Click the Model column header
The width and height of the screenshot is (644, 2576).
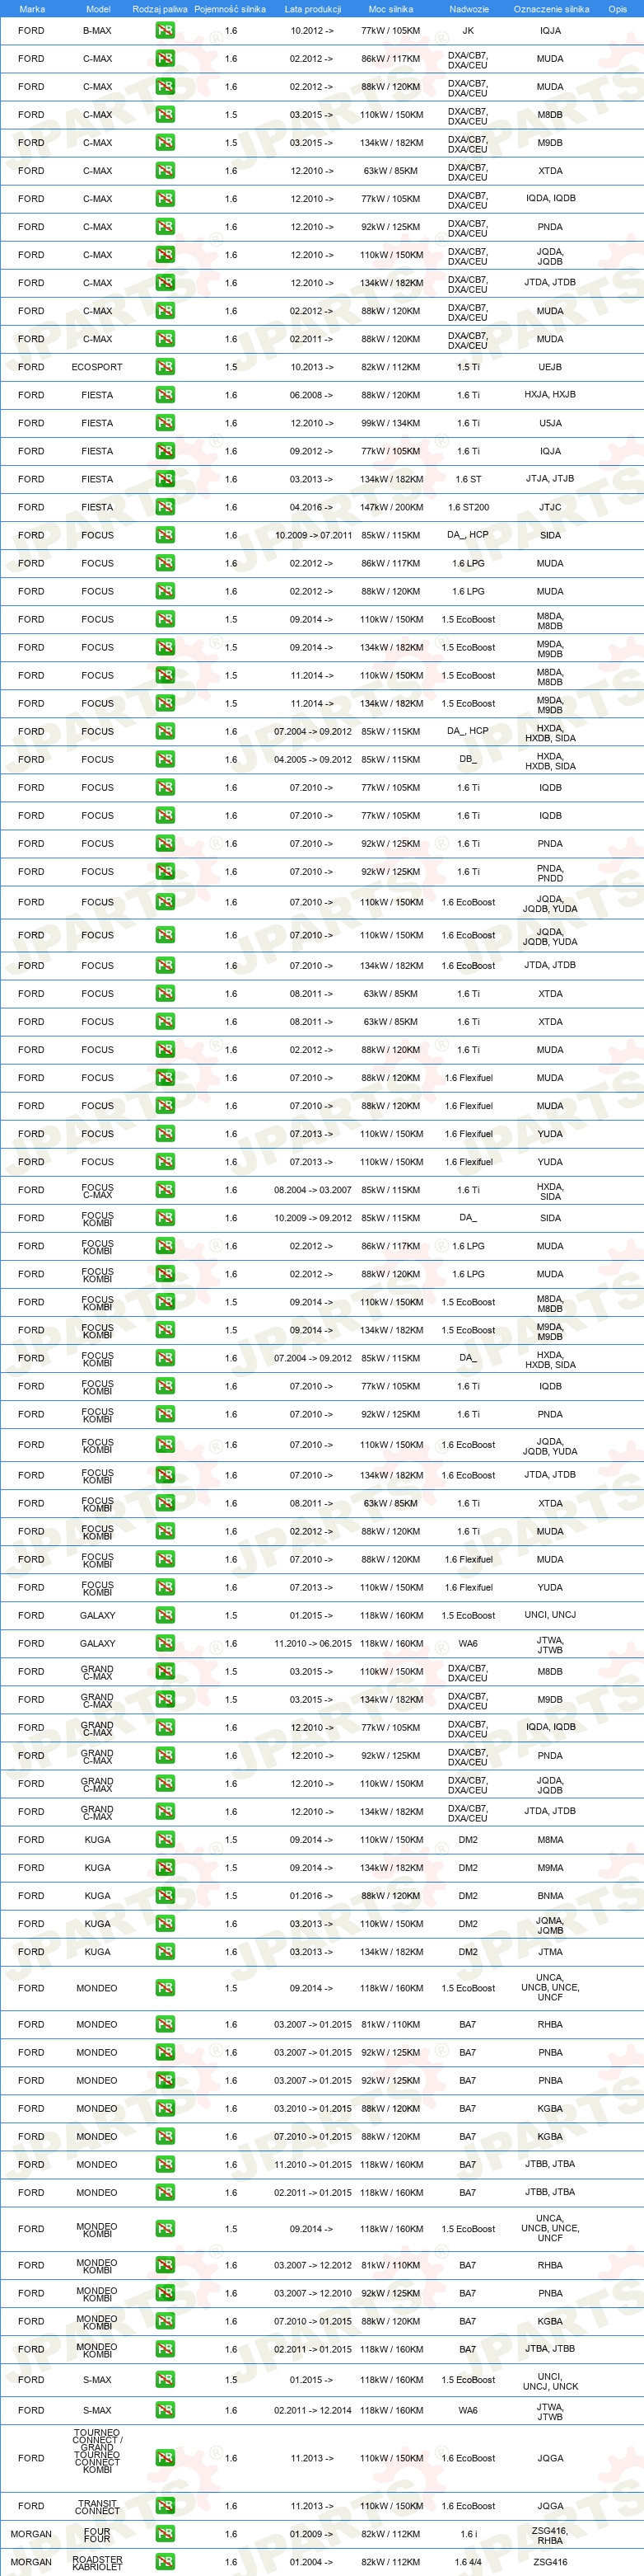[x=98, y=9]
